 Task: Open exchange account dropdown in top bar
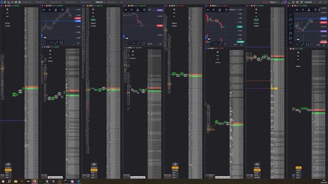[x=273, y=2]
